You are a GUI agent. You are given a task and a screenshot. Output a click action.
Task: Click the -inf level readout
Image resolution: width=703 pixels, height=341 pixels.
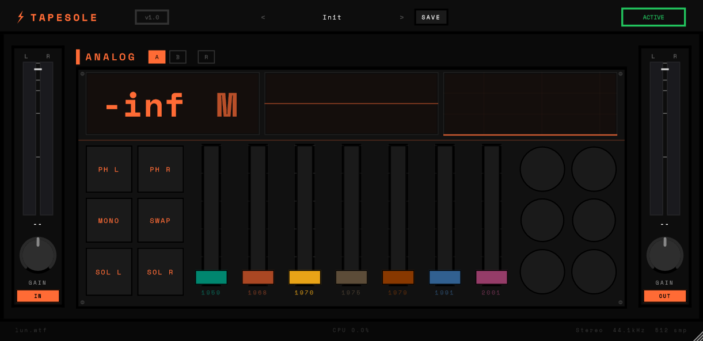[x=144, y=105]
